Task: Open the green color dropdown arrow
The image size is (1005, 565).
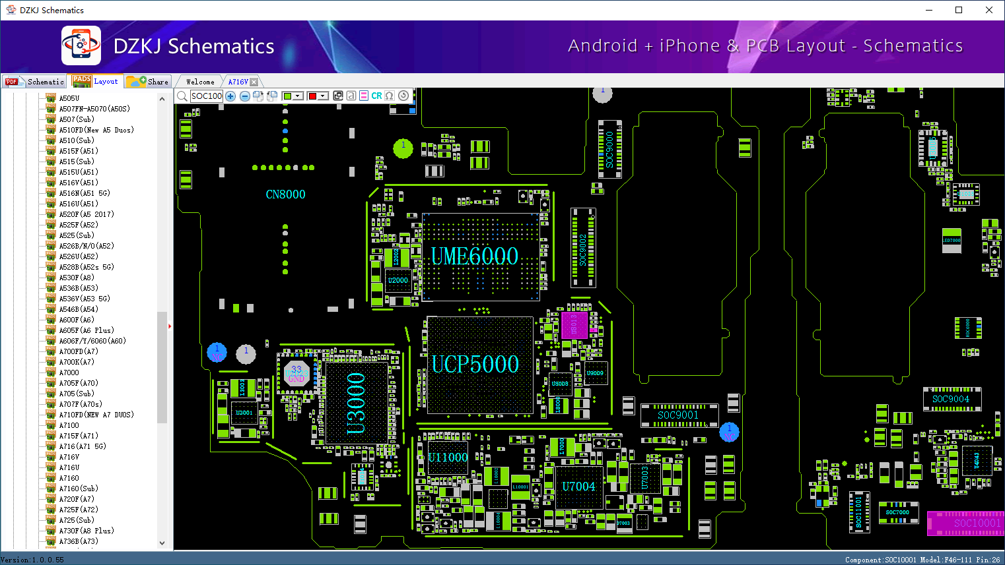Action: (298, 96)
